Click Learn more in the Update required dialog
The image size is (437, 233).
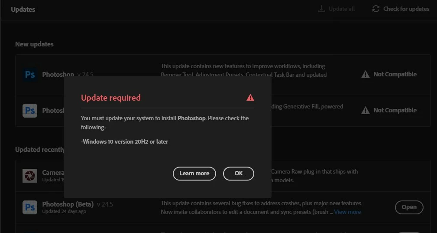194,174
